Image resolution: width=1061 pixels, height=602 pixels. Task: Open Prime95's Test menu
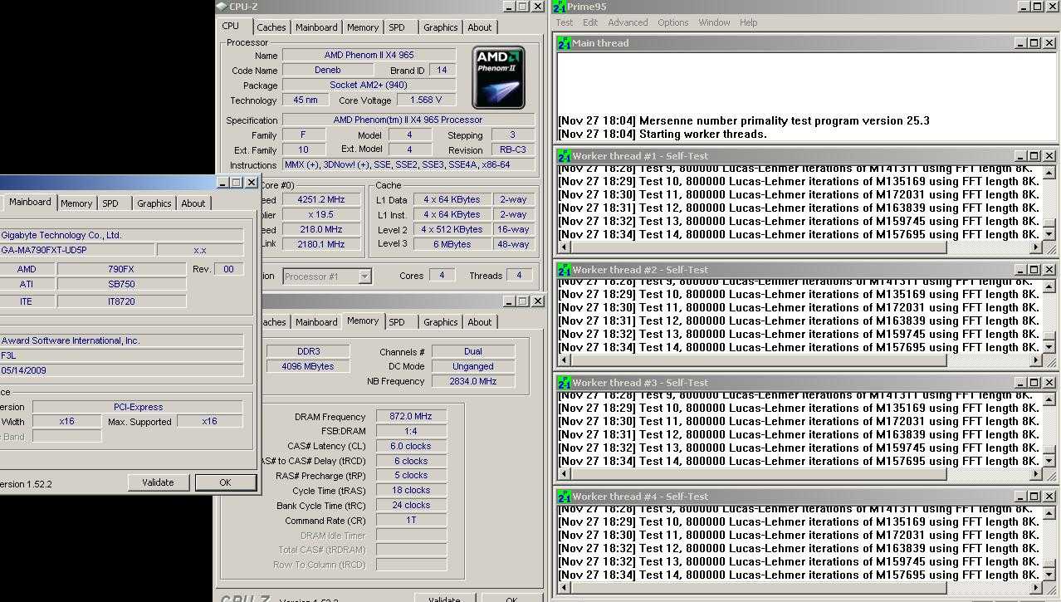(x=564, y=22)
